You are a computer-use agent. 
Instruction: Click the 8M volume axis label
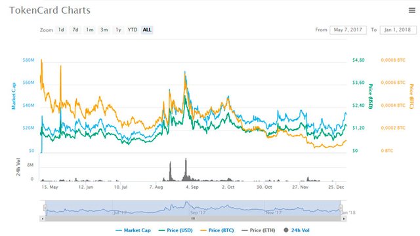coord(30,165)
